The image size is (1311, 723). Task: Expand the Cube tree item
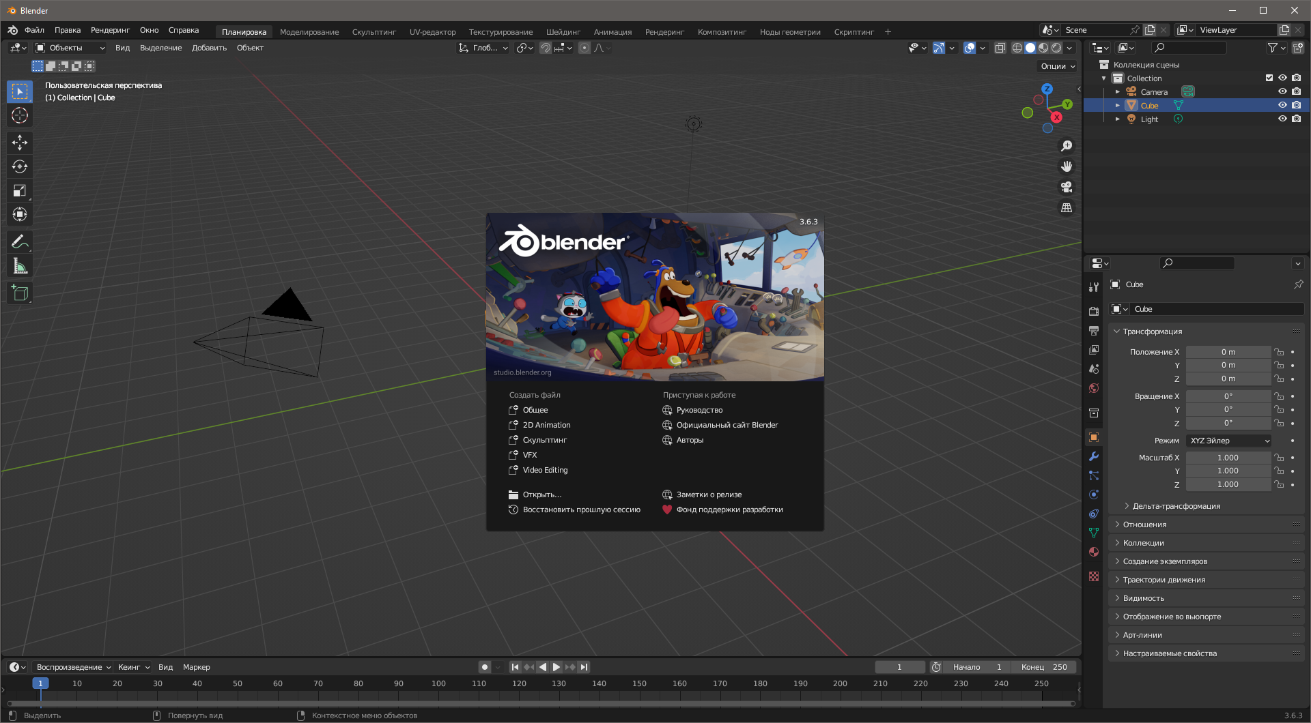coord(1118,106)
